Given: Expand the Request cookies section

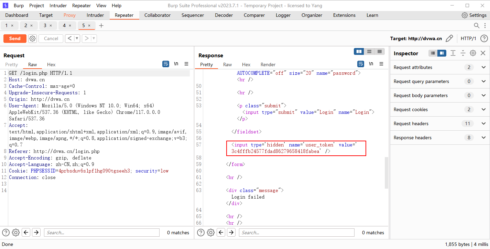Looking at the screenshot, I should point(483,109).
